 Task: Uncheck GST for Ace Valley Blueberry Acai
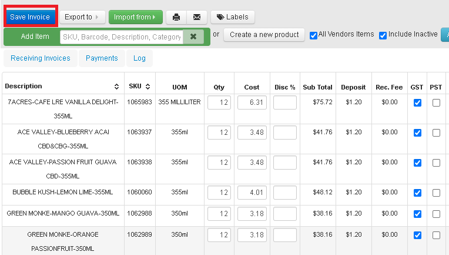pos(417,133)
